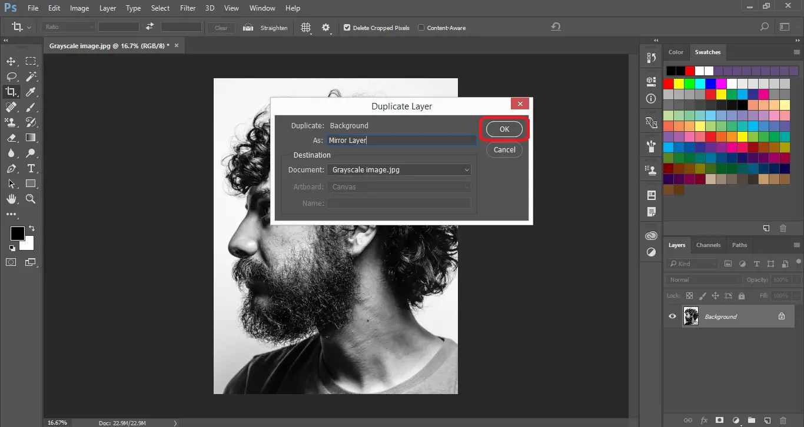The height and width of the screenshot is (427, 804).
Task: Select the Pen tool
Action: 11,169
